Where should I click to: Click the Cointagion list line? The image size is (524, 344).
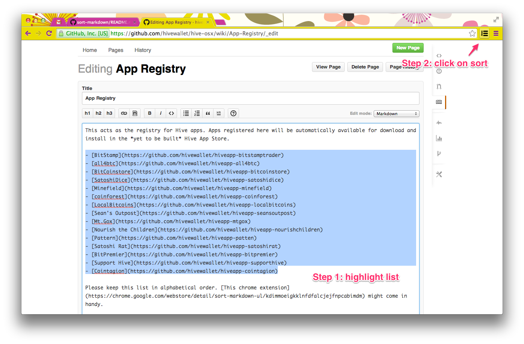[x=182, y=271]
